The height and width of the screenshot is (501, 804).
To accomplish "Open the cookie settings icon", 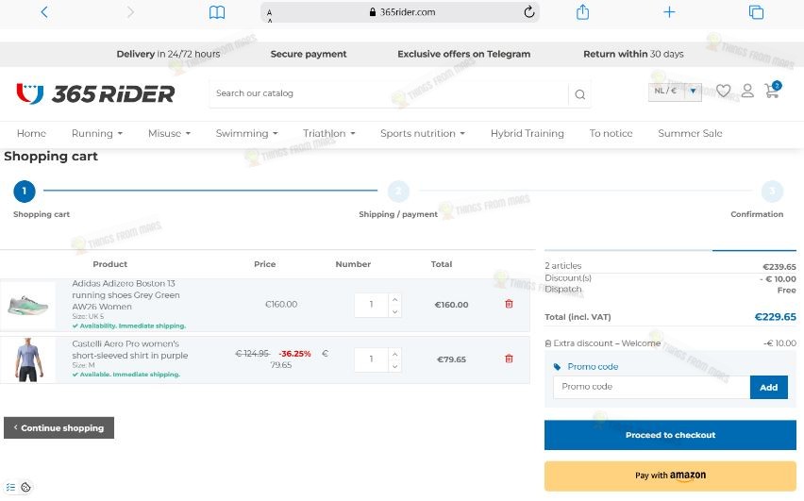I will click(x=26, y=487).
